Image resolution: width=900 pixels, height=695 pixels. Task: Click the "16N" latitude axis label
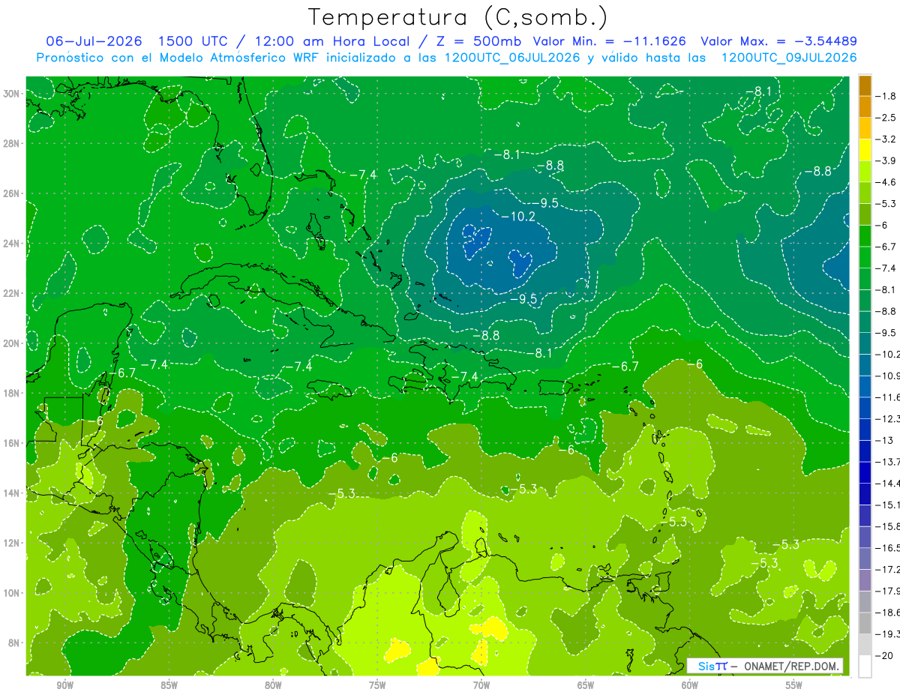13,443
